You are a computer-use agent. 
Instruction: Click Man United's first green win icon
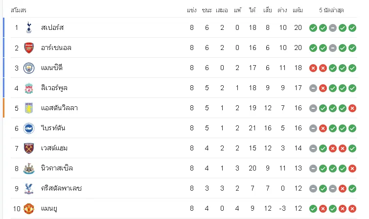313,209
